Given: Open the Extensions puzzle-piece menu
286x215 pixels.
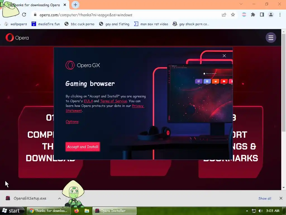Looking at the screenshot, I should pyautogui.click(x=253, y=15).
